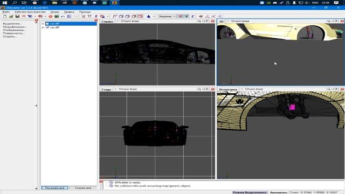Viewport: 345px width, 194px height.
Task: Expand the Создать... command group
Action: [x=10, y=37]
